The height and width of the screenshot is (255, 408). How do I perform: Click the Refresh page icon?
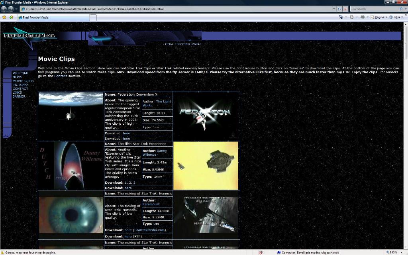coord(339,9)
